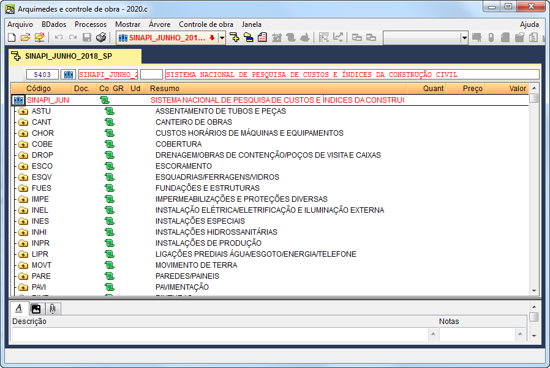Click the image tab icon in bottom panel
Viewport: 550px width, 368px height.
pyautogui.click(x=36, y=309)
